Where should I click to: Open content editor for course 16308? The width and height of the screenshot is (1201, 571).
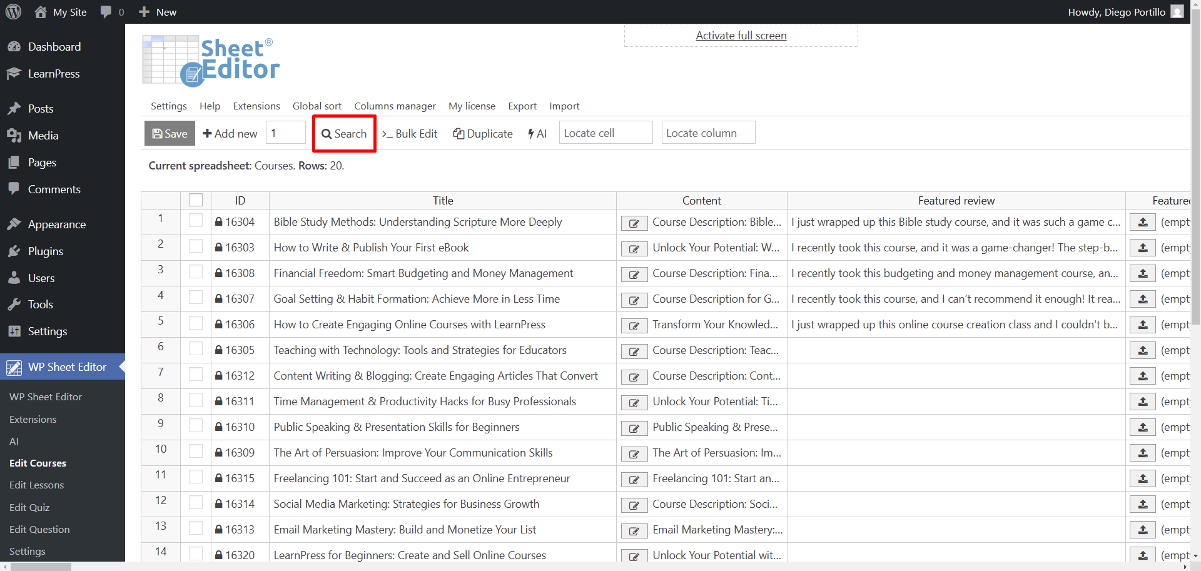click(x=634, y=275)
